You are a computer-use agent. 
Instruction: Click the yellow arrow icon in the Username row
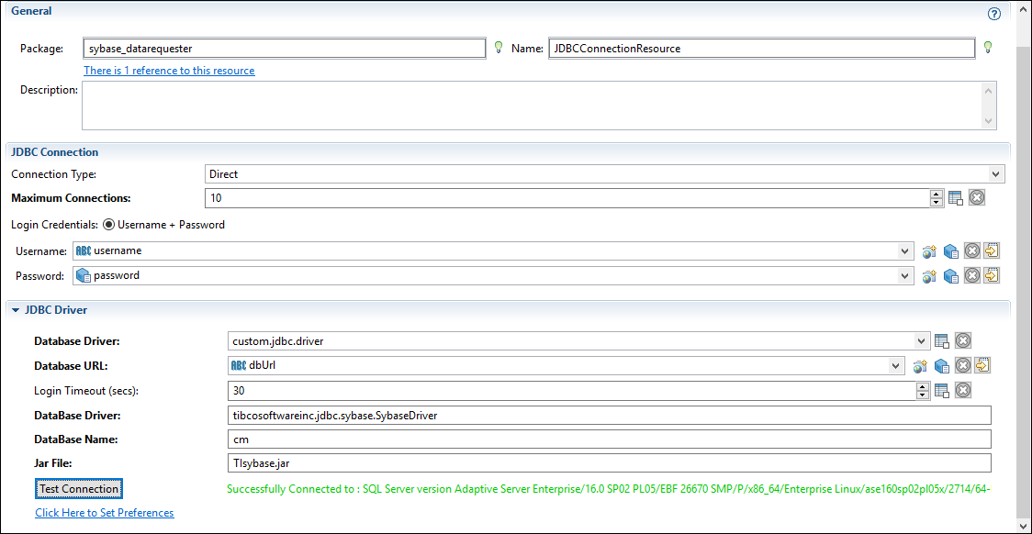992,250
